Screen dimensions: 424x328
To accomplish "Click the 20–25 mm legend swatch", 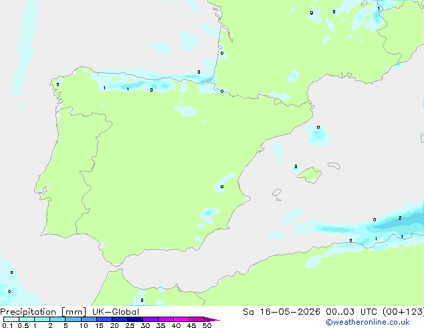I will 120,319.
